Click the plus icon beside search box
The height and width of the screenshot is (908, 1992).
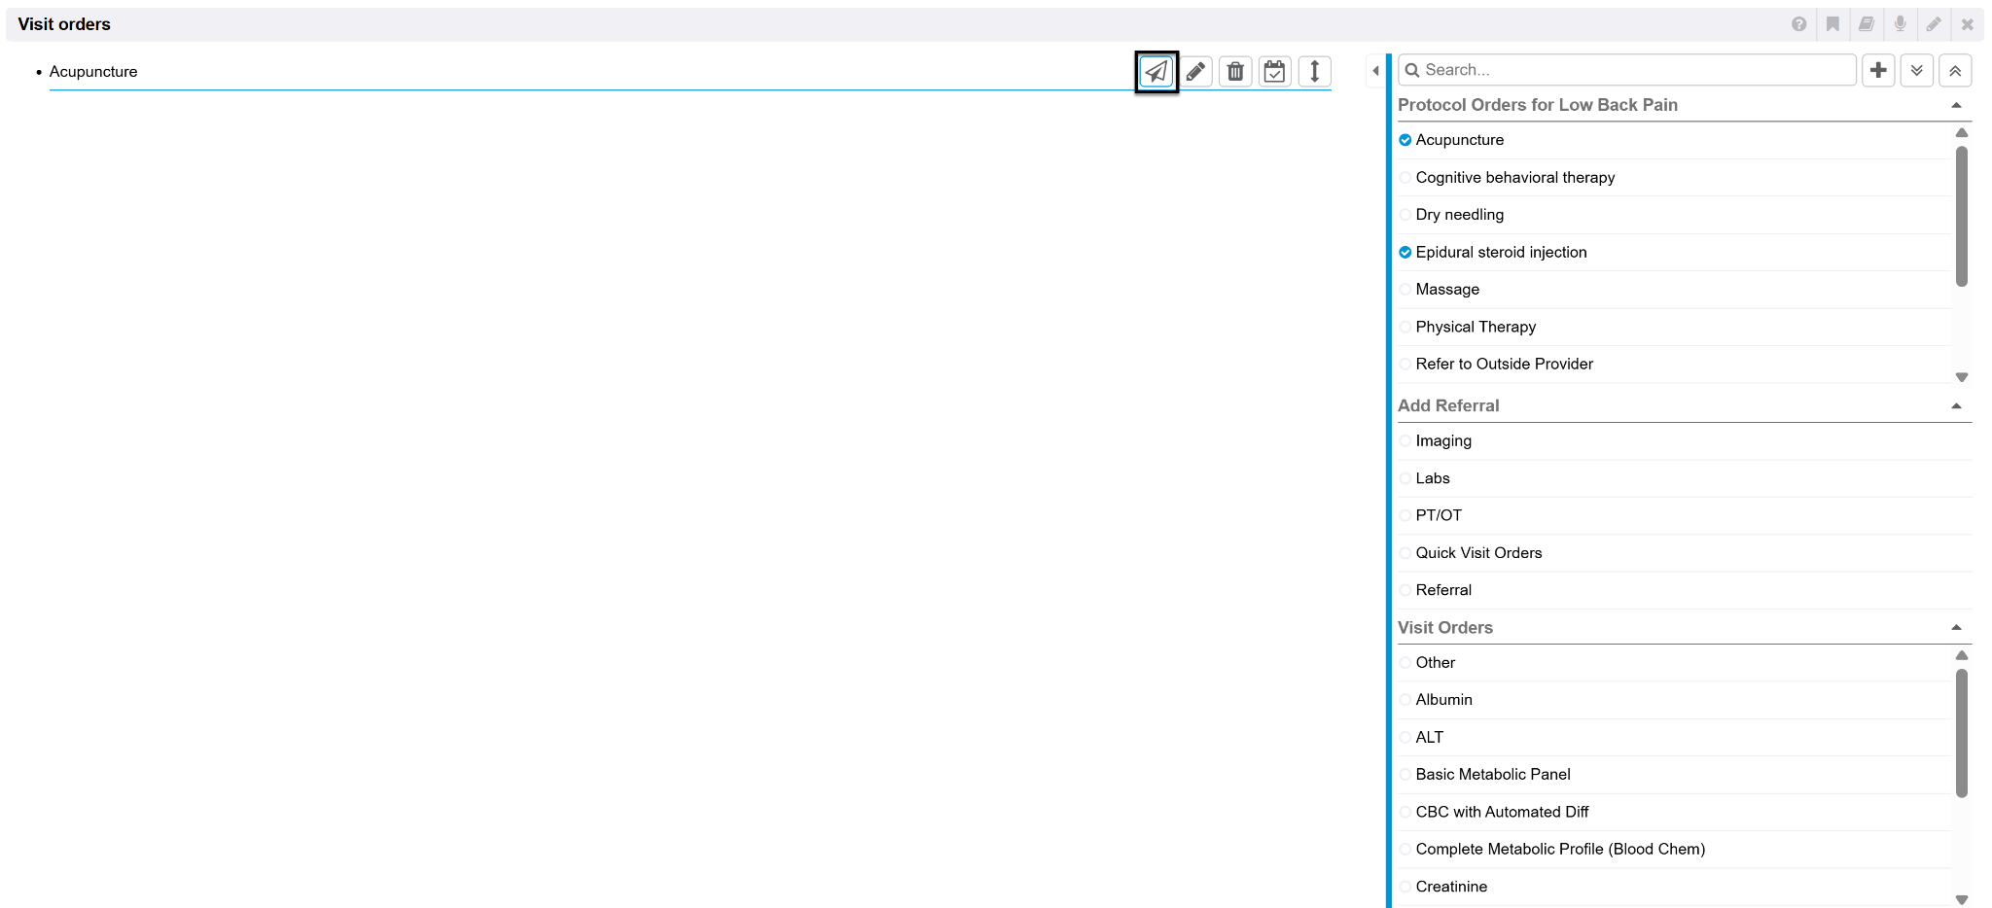(x=1878, y=70)
